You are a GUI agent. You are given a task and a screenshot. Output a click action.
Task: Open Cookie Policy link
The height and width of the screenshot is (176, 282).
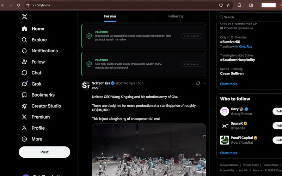pos(271,165)
